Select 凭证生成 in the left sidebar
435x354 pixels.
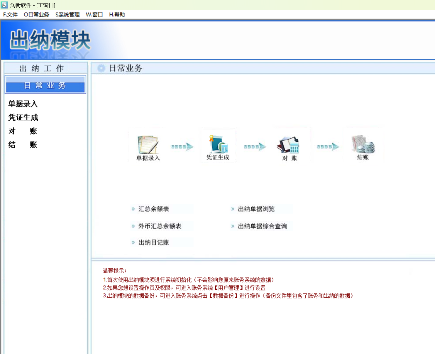(x=23, y=117)
